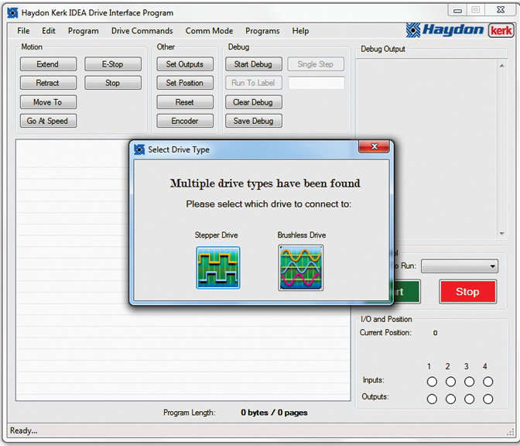This screenshot has height=446, width=520.
Task: Click the Set Outputs button
Action: tap(184, 64)
